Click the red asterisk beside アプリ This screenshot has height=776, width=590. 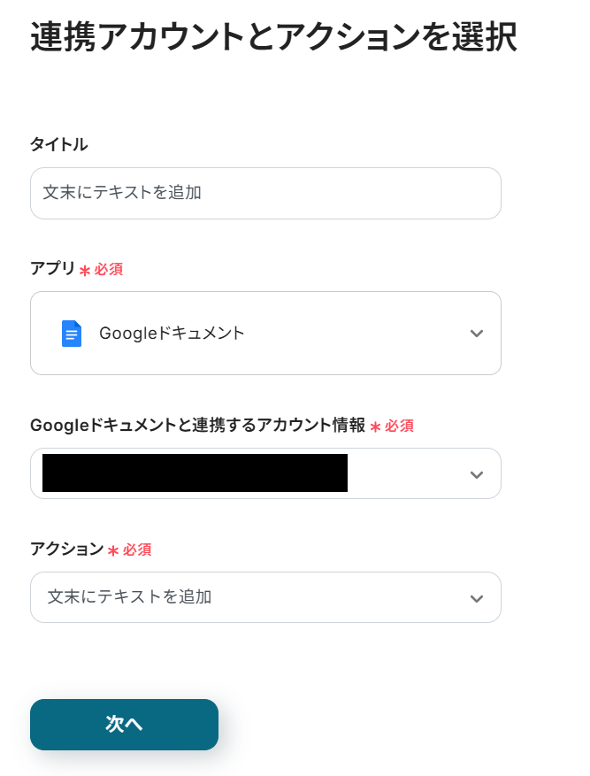pyautogui.click(x=85, y=271)
